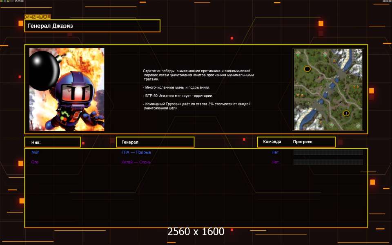This screenshot has height=245, width=392.
Task: Select the empty start position marker on map
Action: (x=307, y=69)
